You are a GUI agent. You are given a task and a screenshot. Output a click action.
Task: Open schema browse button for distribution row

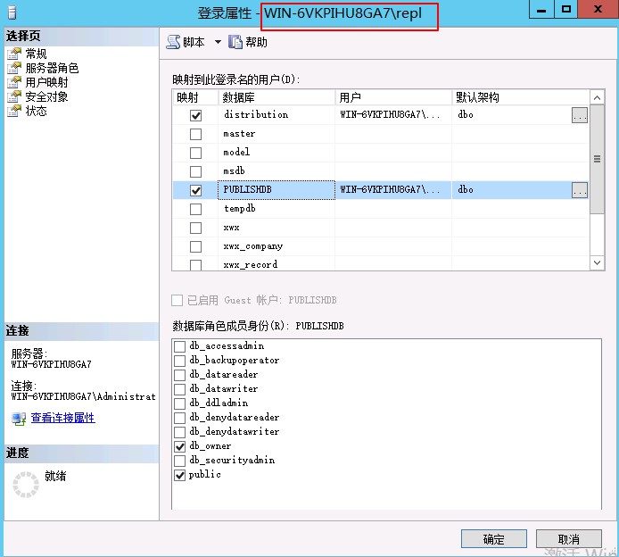(x=579, y=115)
